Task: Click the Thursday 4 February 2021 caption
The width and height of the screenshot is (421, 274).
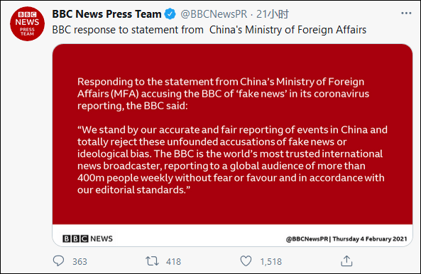Action: [x=370, y=239]
